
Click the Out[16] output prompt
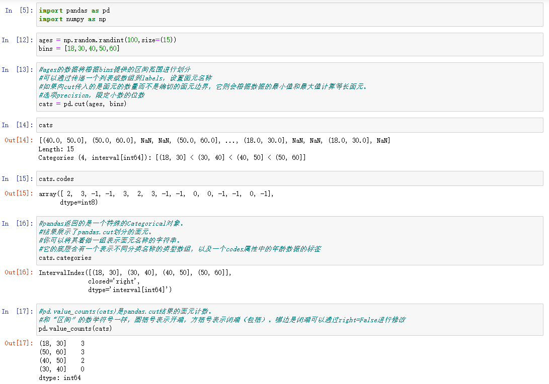[x=17, y=272]
